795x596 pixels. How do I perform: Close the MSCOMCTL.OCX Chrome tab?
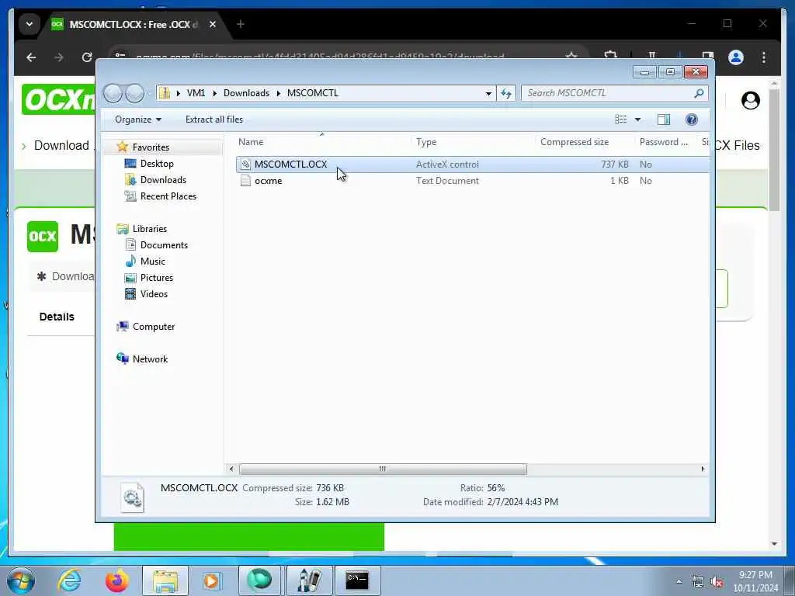click(213, 24)
